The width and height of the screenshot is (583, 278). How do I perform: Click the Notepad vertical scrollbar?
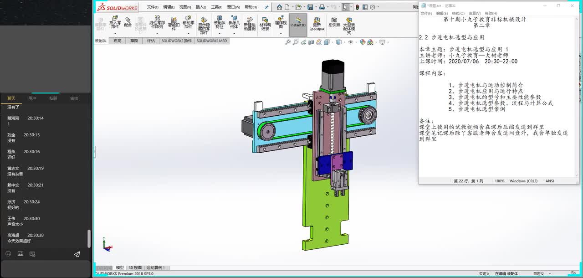[x=577, y=97]
